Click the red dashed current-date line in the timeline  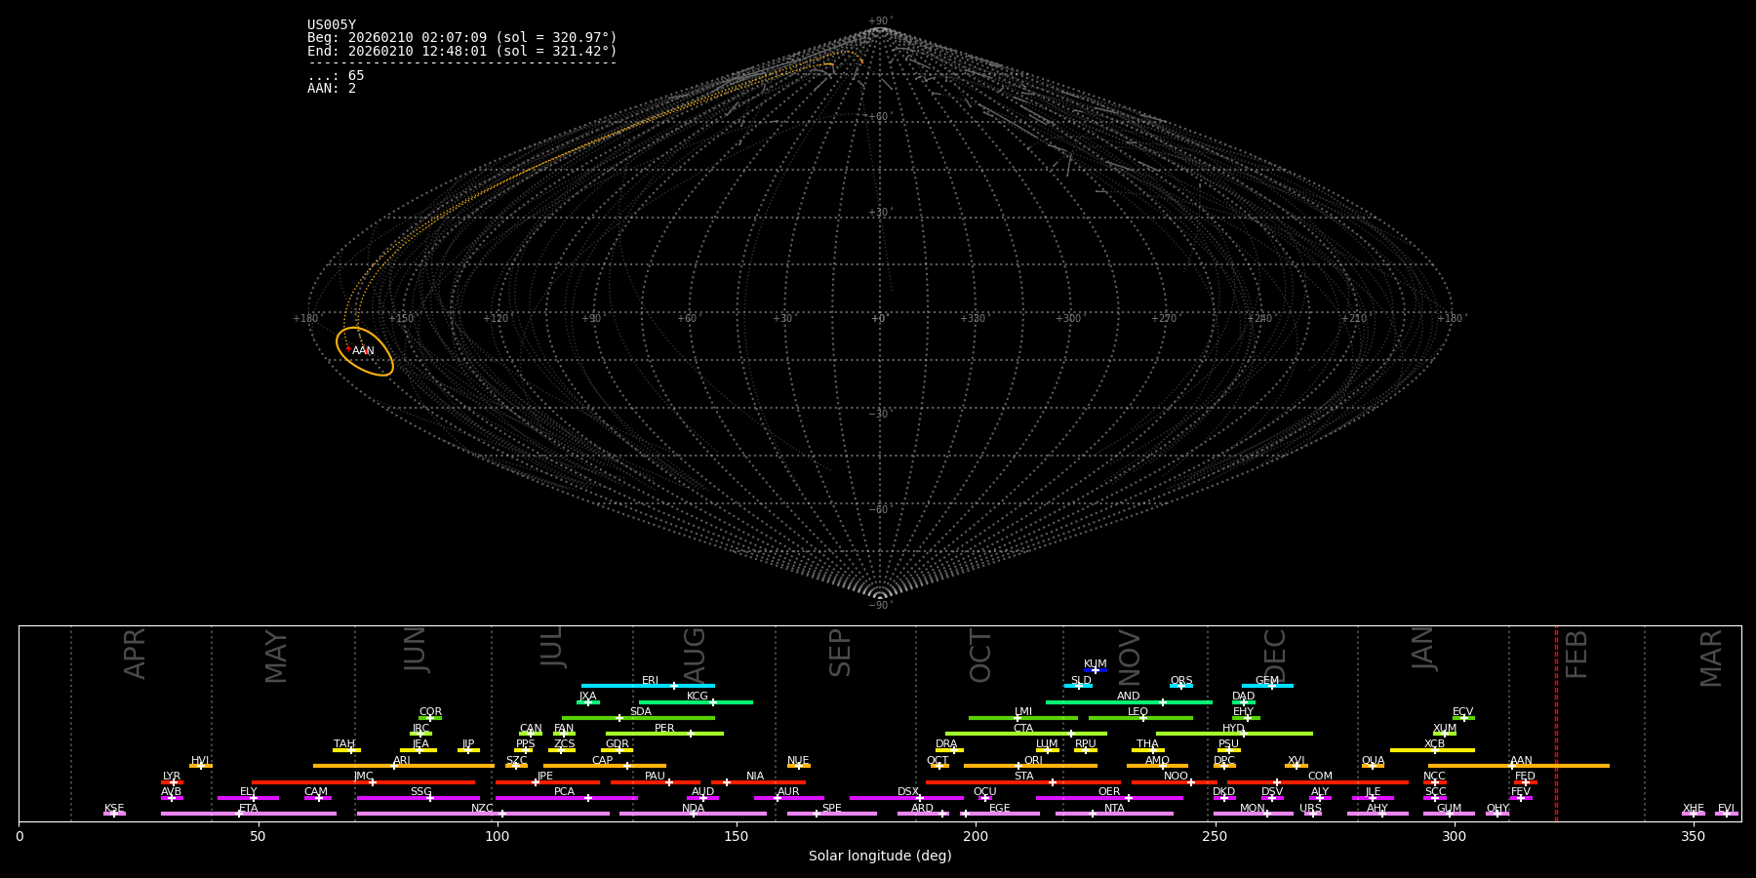click(1556, 723)
